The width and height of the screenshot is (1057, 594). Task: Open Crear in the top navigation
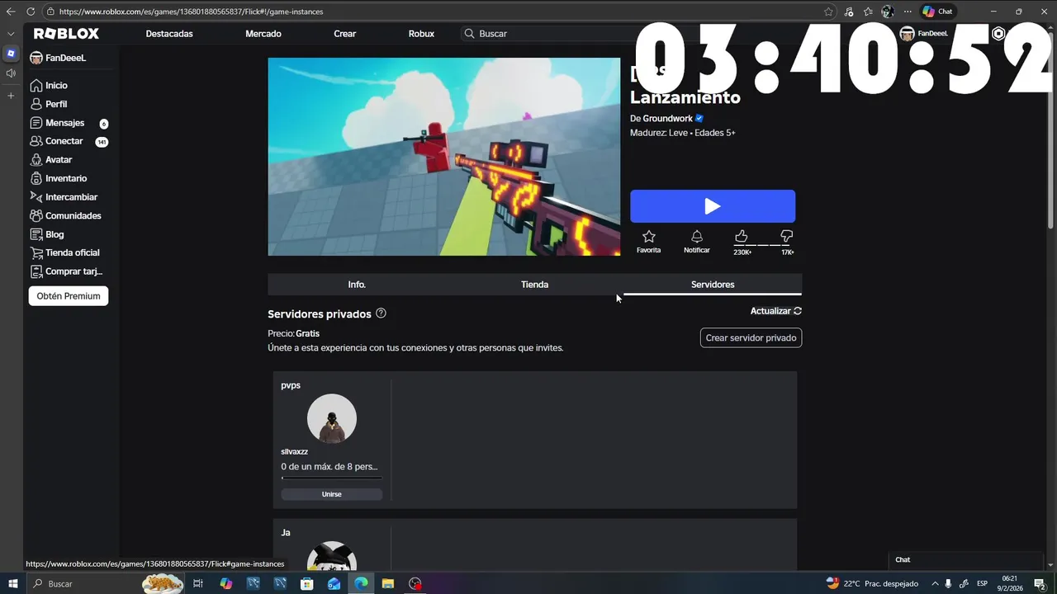(x=345, y=34)
